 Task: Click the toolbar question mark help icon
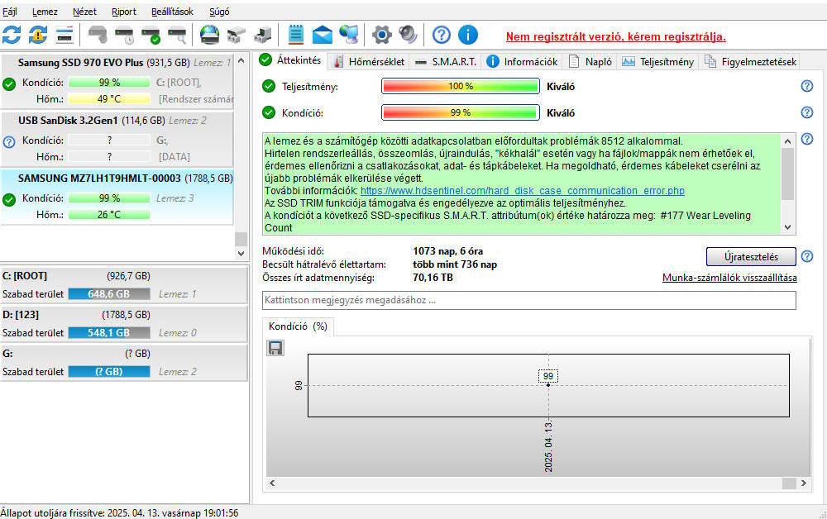click(x=442, y=35)
